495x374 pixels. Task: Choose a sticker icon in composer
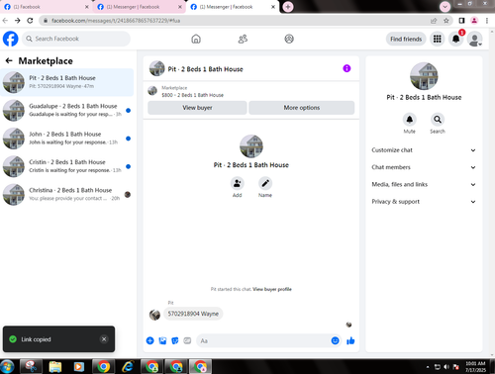click(x=175, y=340)
